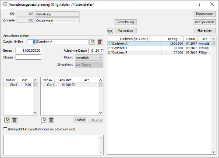The width and height of the screenshot is (219, 158).
Task: Toggle 'Betrag nicht in Liquiditätsvorschau' checkbox
Action: (x=5, y=129)
